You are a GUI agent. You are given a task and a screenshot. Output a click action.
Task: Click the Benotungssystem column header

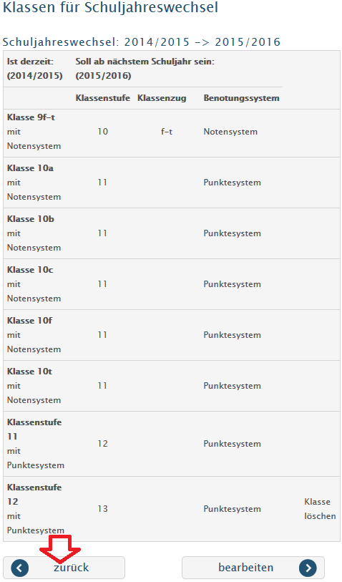click(242, 98)
